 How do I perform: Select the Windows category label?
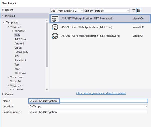[x=20, y=31]
